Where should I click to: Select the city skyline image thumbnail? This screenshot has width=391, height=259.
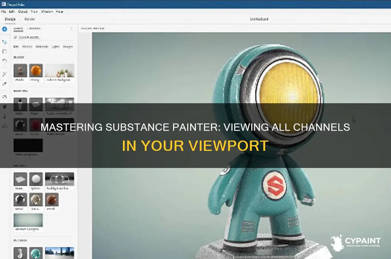[59, 253]
